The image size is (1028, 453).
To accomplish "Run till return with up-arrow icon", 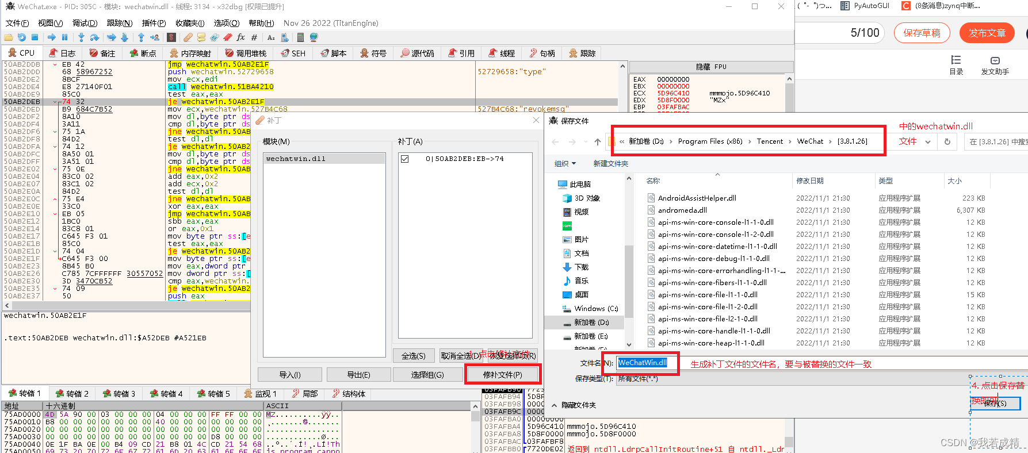I will click(x=141, y=37).
